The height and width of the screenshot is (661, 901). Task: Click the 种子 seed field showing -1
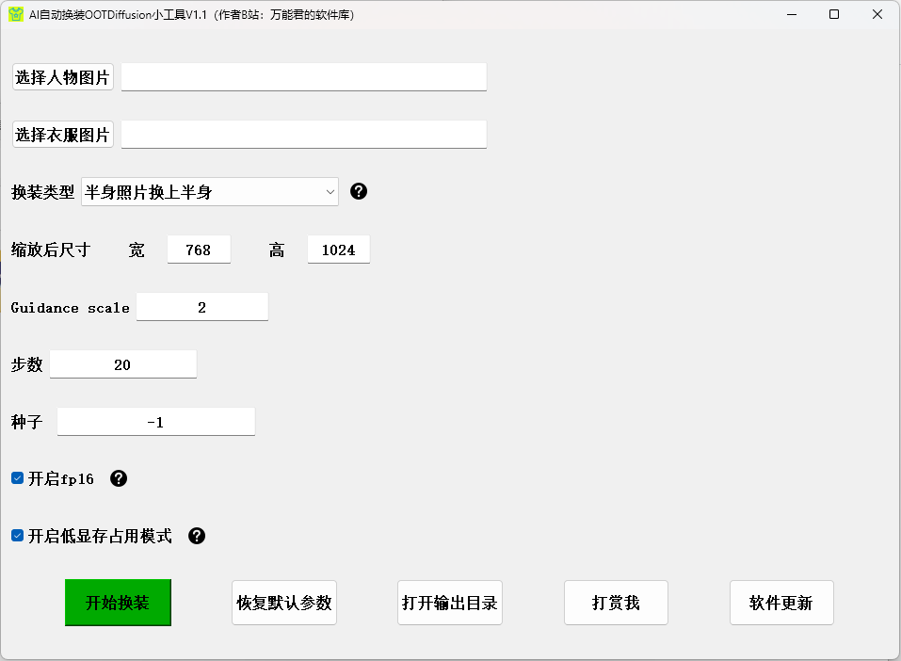[x=155, y=422]
